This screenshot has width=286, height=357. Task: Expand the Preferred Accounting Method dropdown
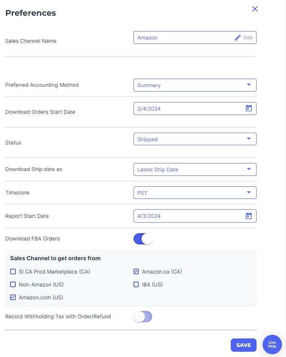[195, 85]
